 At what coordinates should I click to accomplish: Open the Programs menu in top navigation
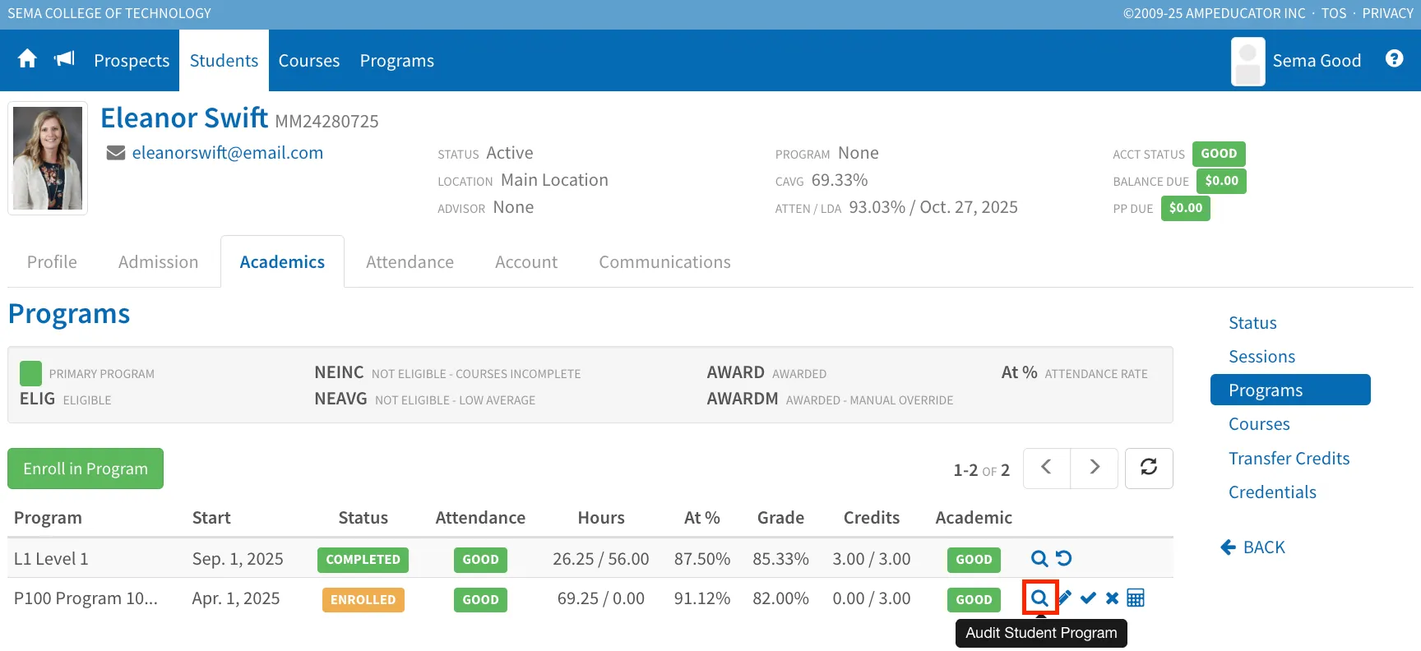coord(397,61)
